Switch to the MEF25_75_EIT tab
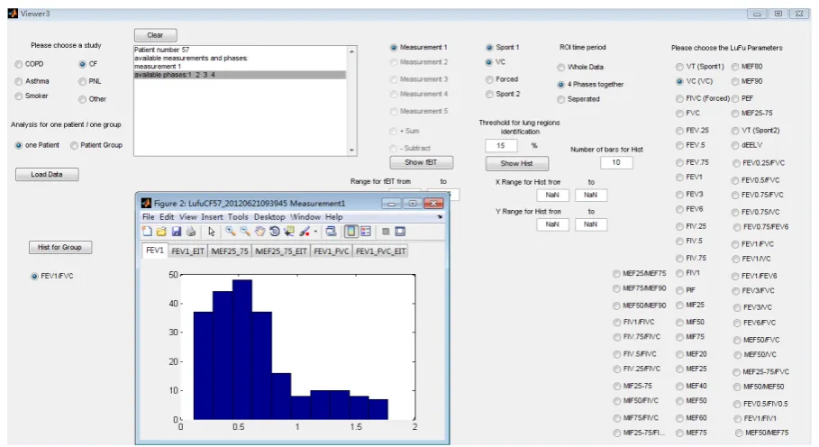The image size is (819, 447). pos(280,251)
